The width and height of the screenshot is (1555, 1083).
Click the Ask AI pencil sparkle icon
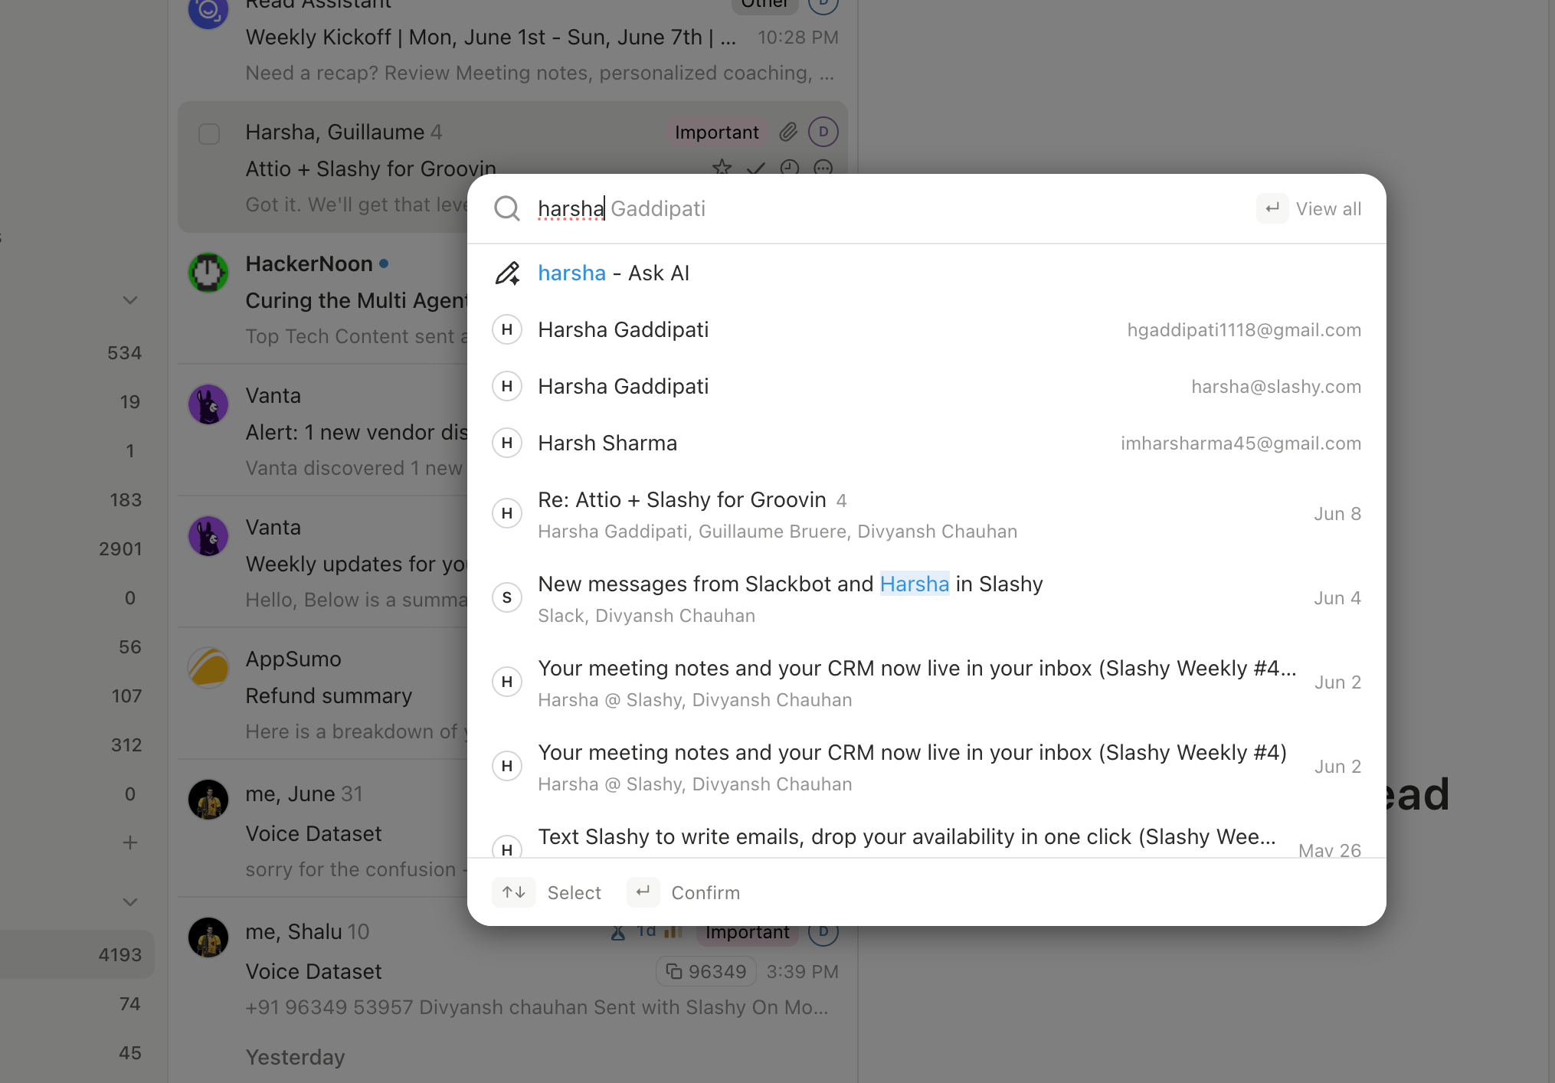click(507, 273)
